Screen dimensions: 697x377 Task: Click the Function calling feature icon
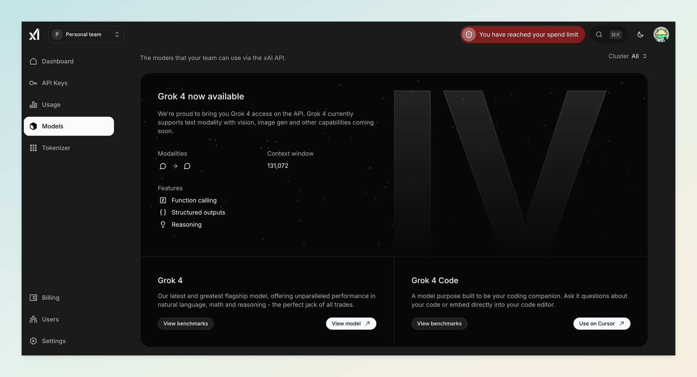tap(163, 200)
